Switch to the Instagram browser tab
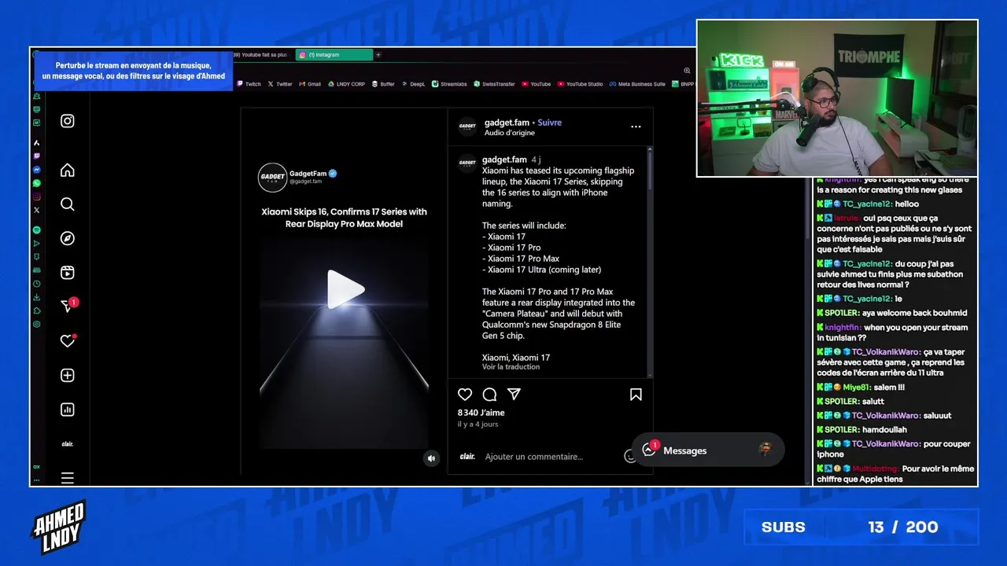This screenshot has width=1007, height=566. pyautogui.click(x=334, y=55)
